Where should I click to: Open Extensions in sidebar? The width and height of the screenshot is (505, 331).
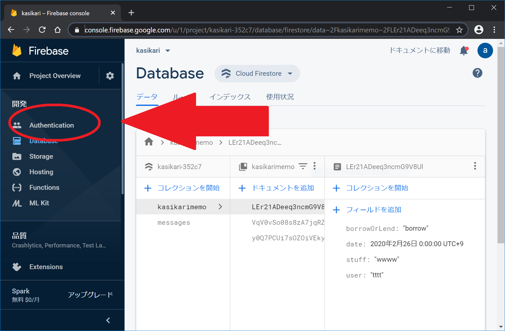click(x=46, y=267)
